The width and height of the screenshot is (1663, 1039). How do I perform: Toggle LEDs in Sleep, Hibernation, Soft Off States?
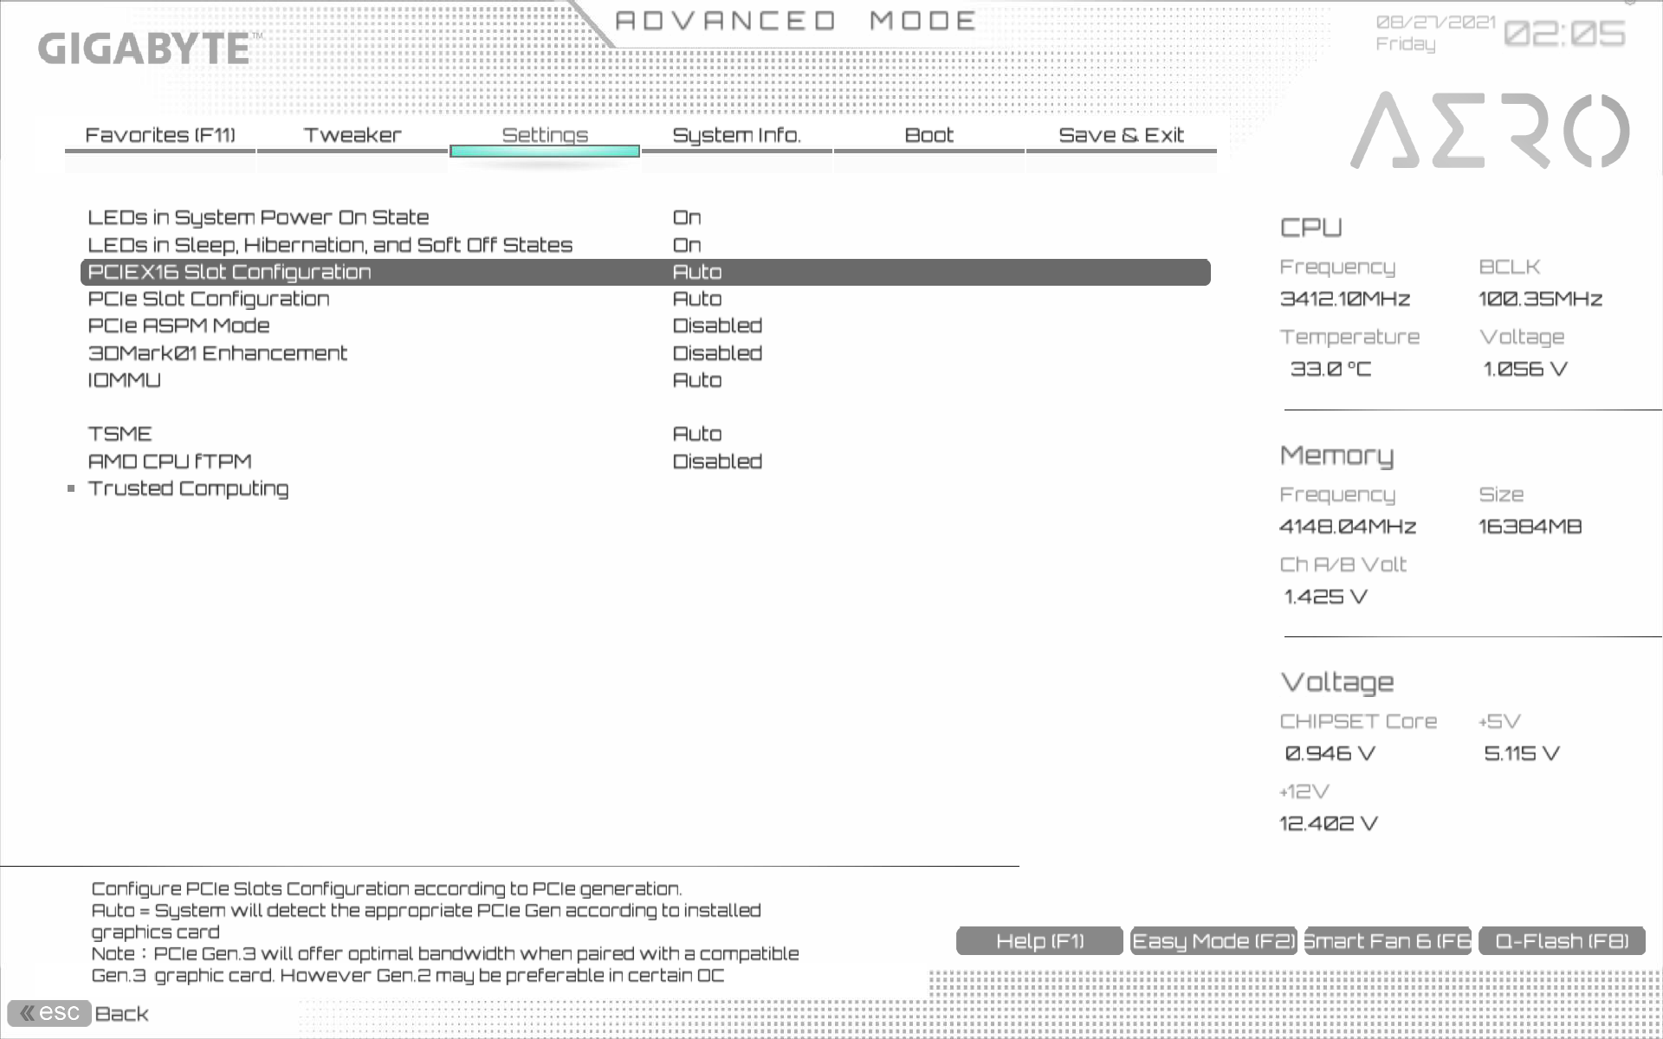pyautogui.click(x=687, y=245)
